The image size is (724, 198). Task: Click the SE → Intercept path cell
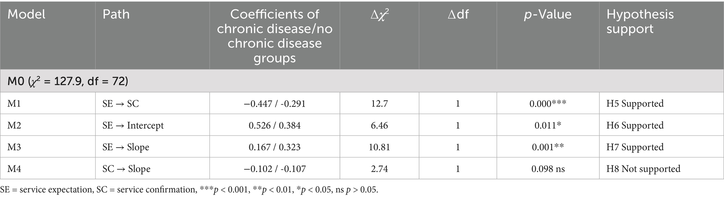[x=133, y=125]
